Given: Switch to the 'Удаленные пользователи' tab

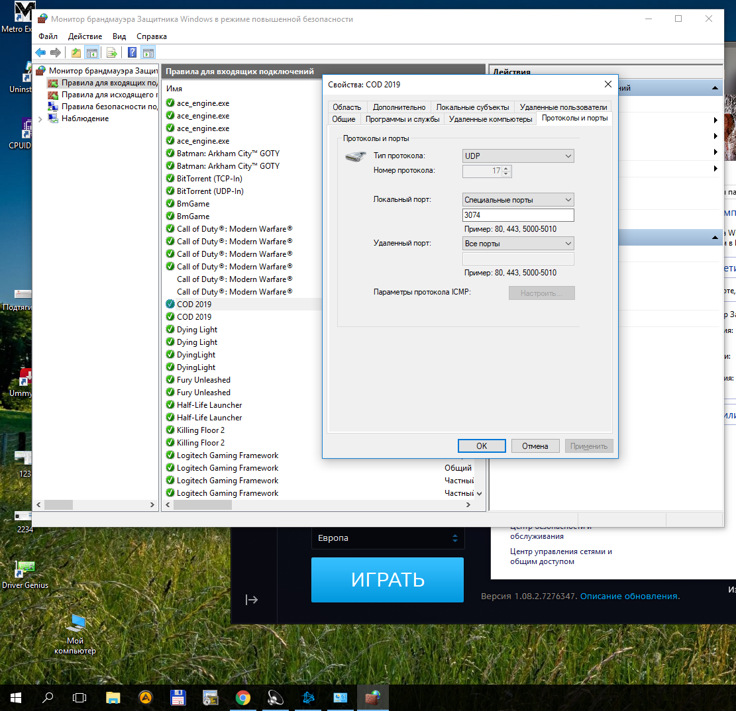Looking at the screenshot, I should [x=563, y=107].
